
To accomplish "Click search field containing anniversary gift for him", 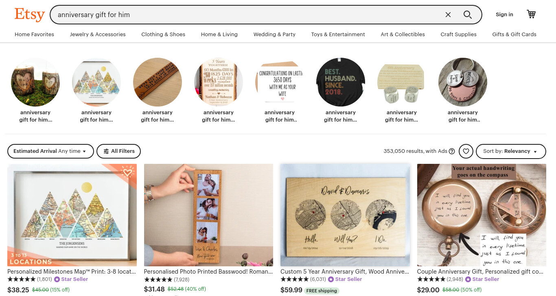I will tap(248, 15).
